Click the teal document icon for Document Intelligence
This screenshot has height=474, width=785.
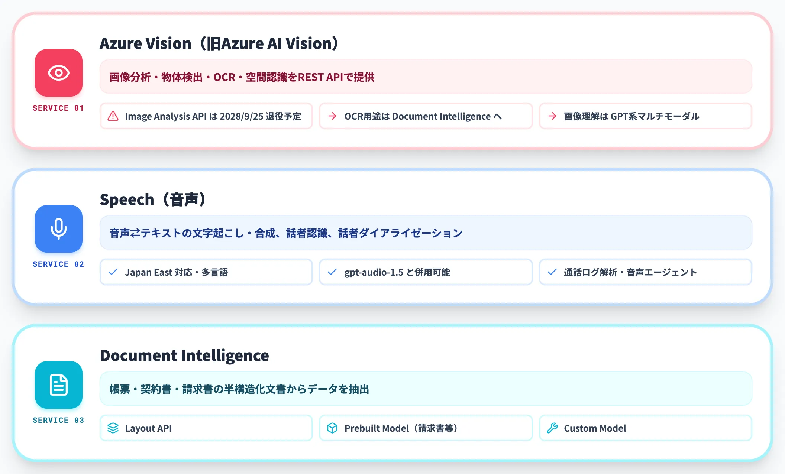click(x=59, y=385)
